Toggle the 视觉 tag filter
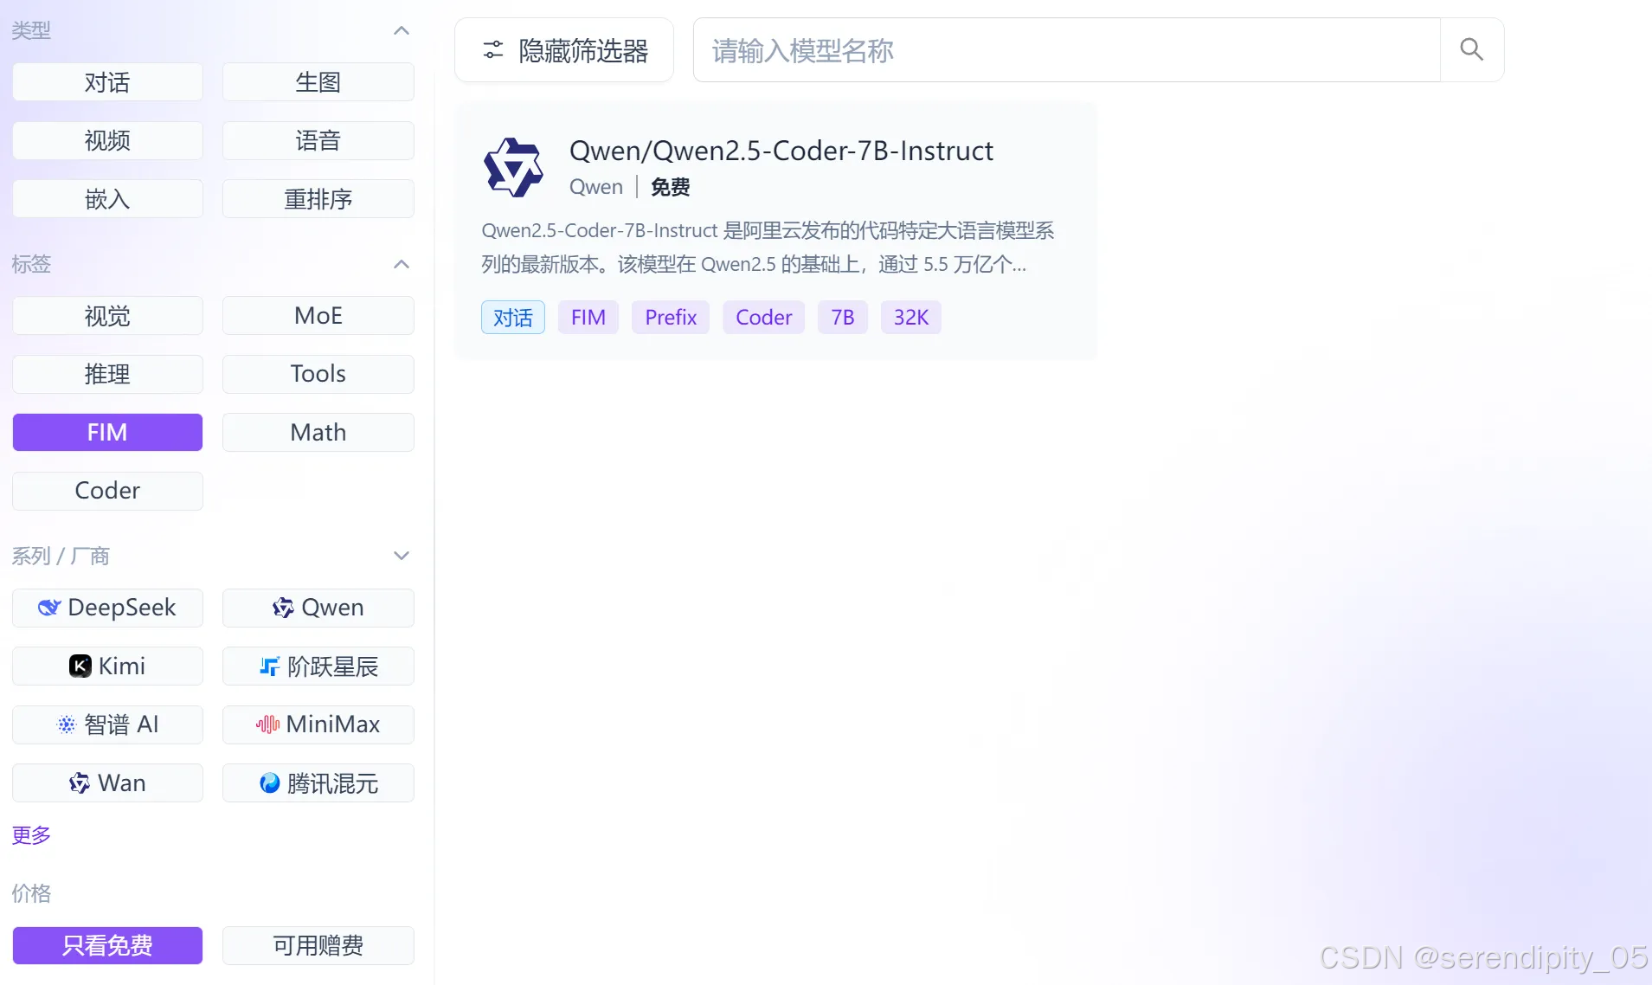Screen dimensions: 1652x985 [x=107, y=316]
